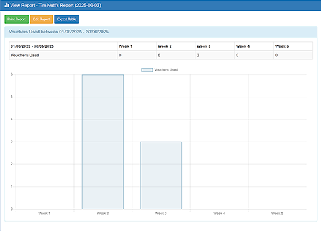321x231 pixels.
Task: Click the Vouchers Used legend label
Action: pyautogui.click(x=166, y=70)
